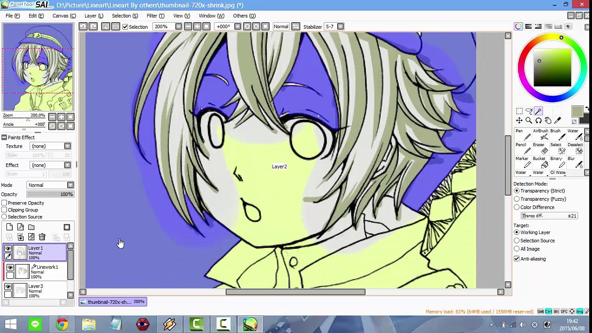
Task: Toggle the Anti-aliasing checkbox
Action: [x=516, y=259]
